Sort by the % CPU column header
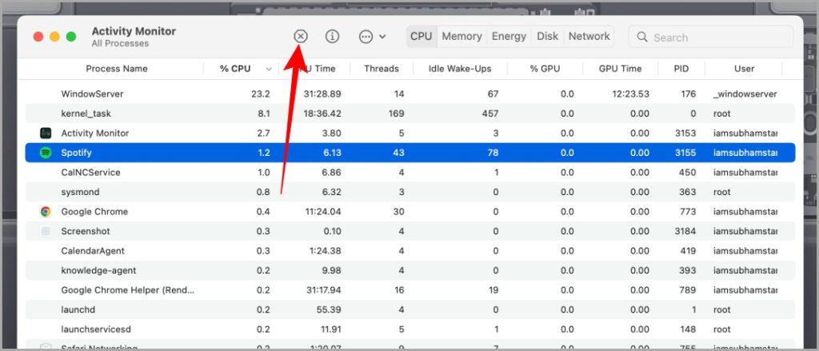This screenshot has height=351, width=819. [235, 69]
